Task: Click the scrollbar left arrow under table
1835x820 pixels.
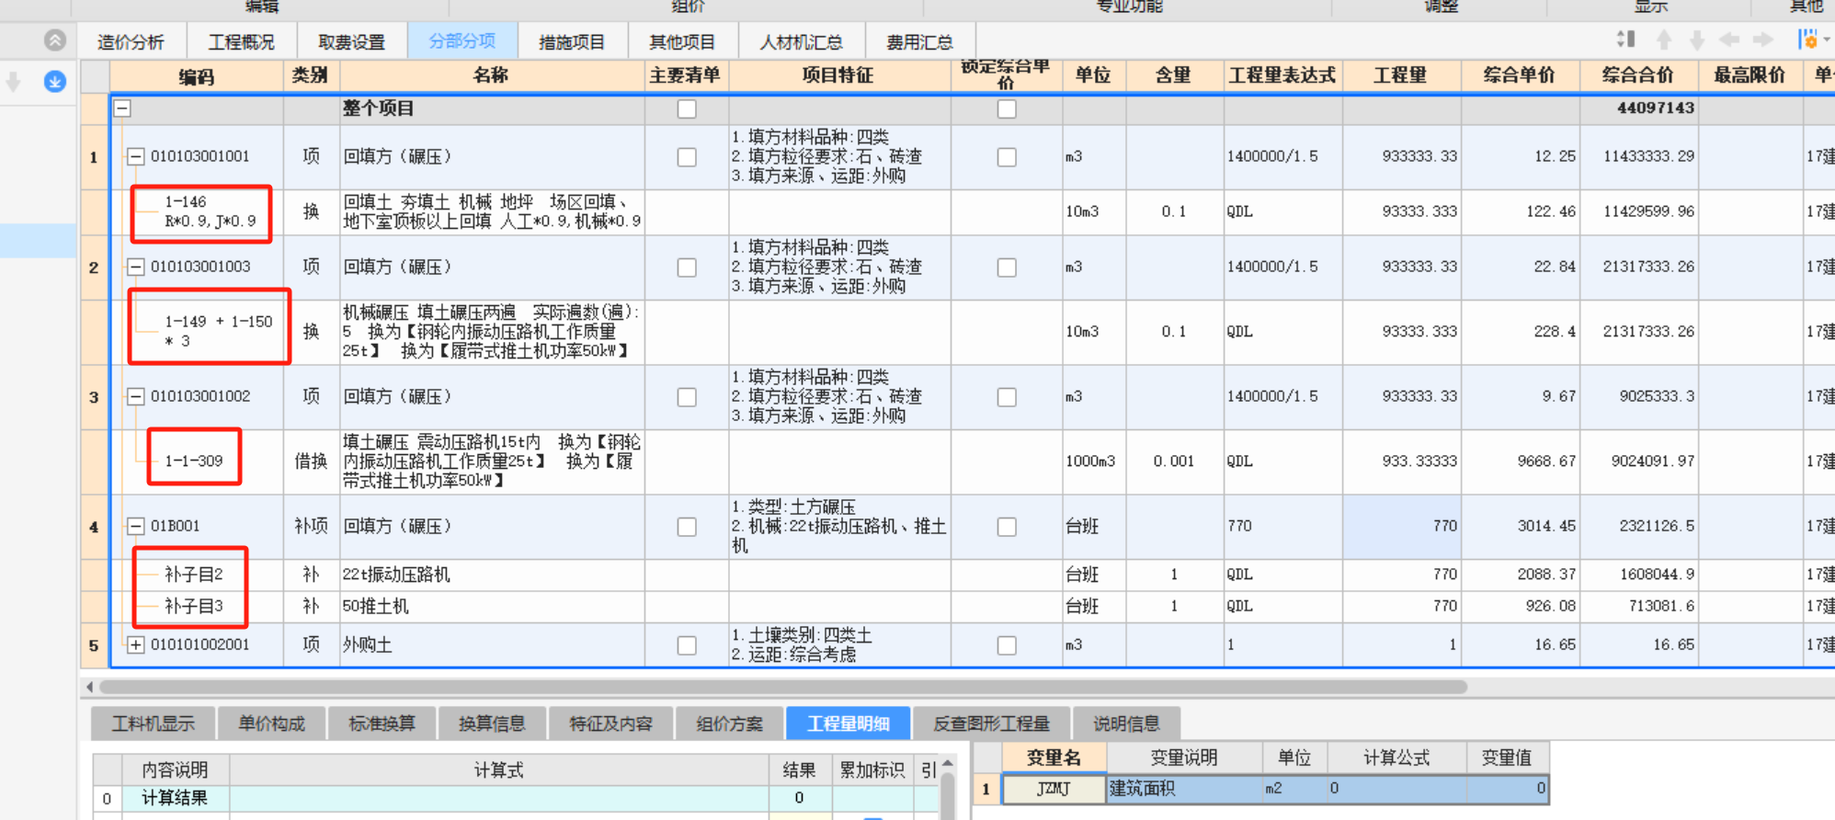Action: coord(89,687)
